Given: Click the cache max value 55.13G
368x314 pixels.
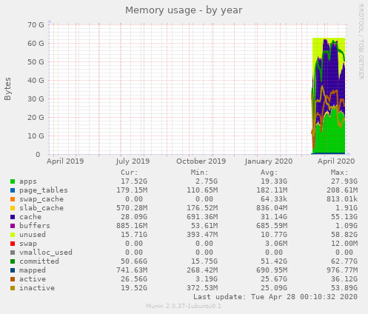Looking at the screenshot, I should pos(344,217).
